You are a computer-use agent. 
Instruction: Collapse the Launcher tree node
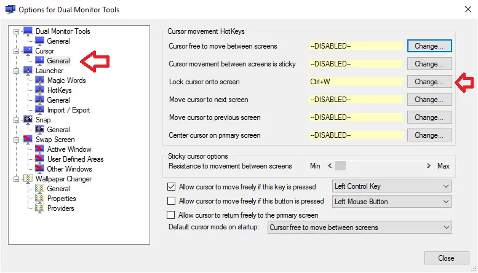tap(16, 71)
